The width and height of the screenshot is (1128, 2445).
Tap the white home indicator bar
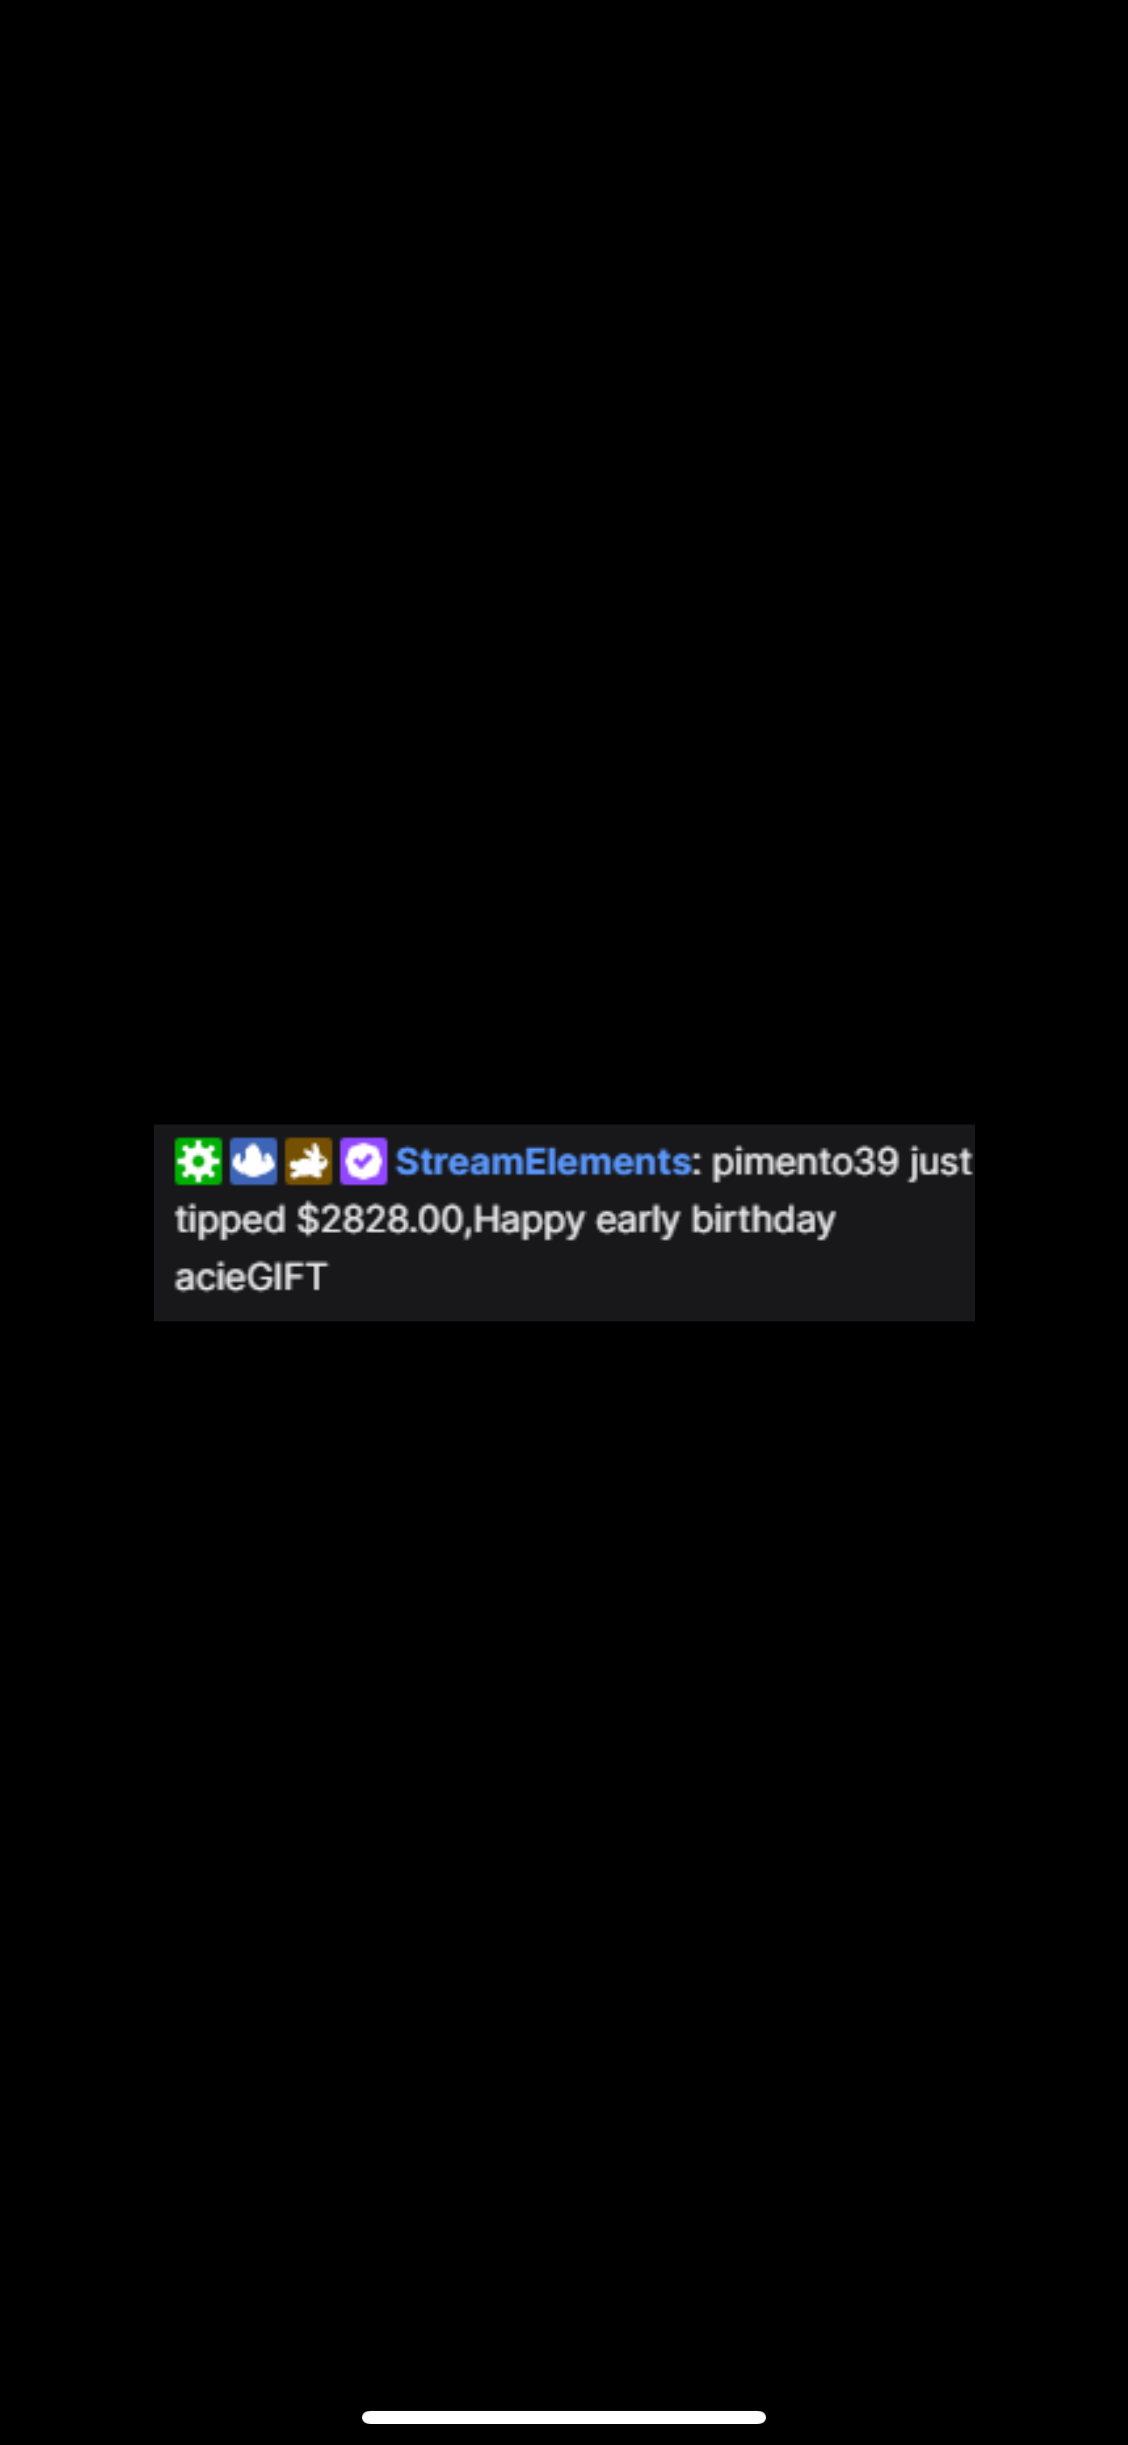(564, 2416)
